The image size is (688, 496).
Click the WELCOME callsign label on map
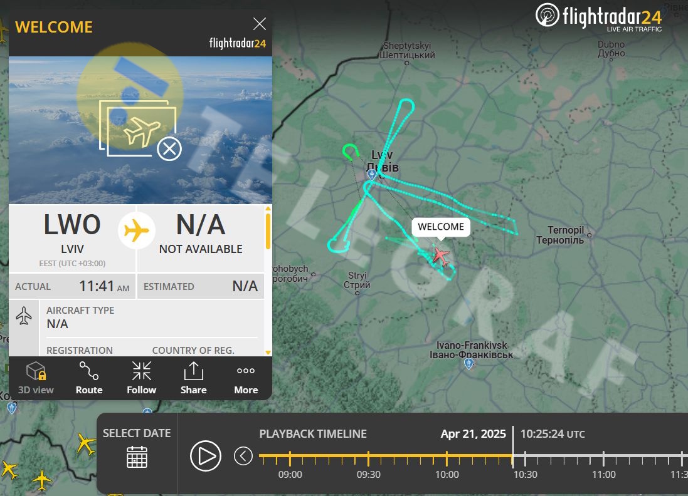(x=440, y=227)
